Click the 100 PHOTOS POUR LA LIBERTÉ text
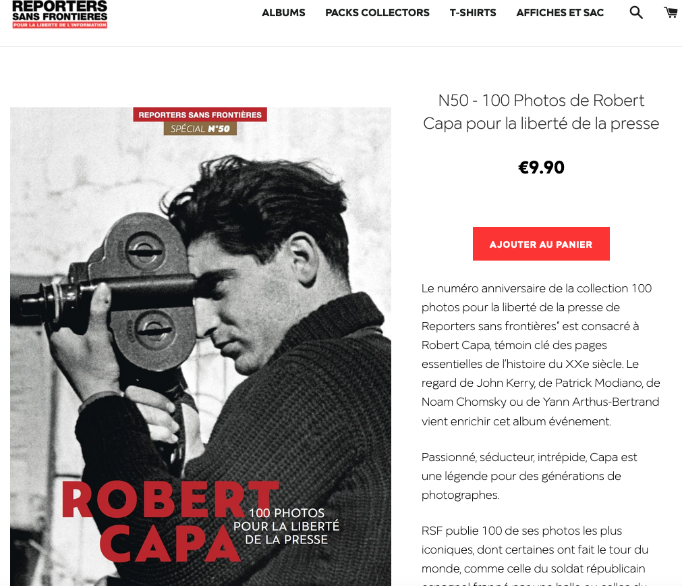 click(287, 526)
